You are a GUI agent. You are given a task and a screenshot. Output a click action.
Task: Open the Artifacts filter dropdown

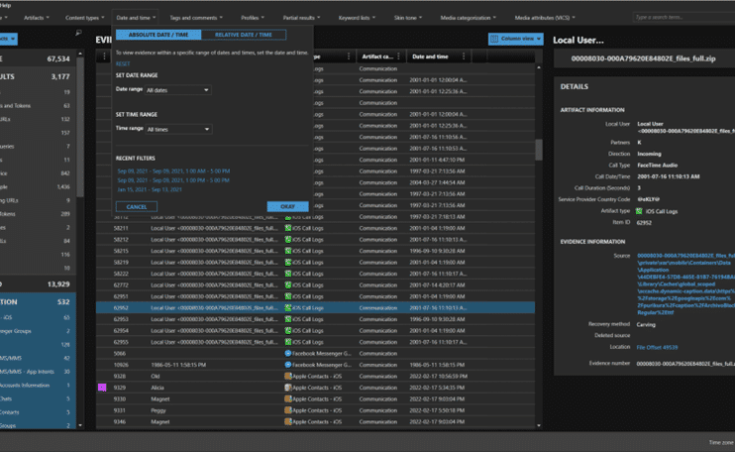(x=36, y=18)
